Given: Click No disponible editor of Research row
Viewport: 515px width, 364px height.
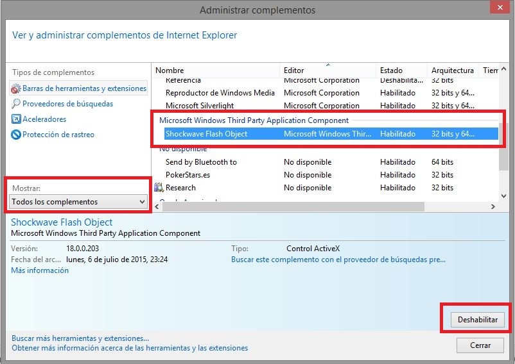Looking at the screenshot, I should pyautogui.click(x=308, y=188).
